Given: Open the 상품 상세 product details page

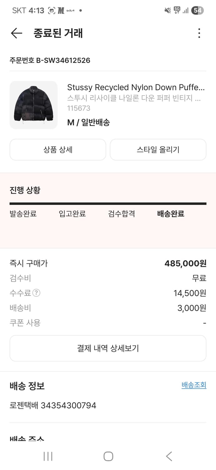Looking at the screenshot, I should click(58, 149).
